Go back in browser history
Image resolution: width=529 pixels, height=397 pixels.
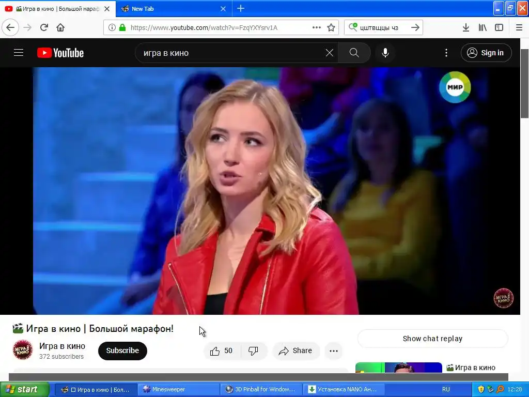[10, 27]
